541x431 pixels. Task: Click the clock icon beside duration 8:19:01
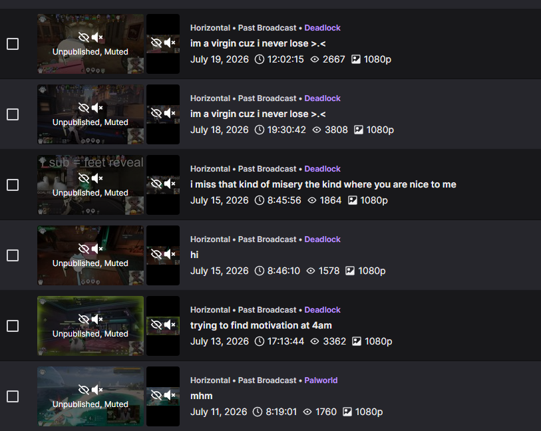tap(258, 412)
